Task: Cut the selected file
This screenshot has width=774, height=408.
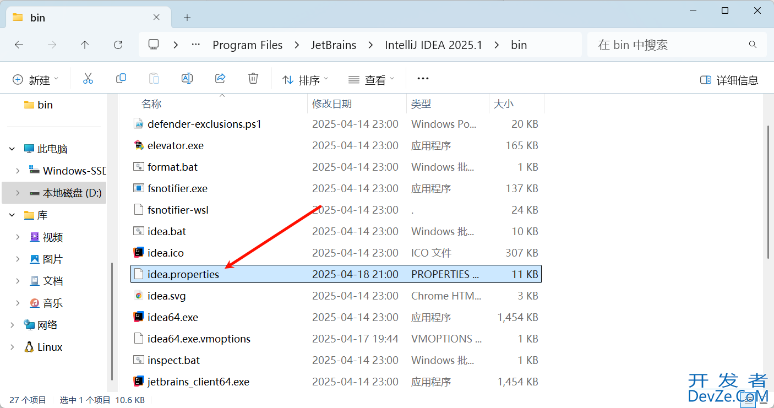Action: point(88,79)
